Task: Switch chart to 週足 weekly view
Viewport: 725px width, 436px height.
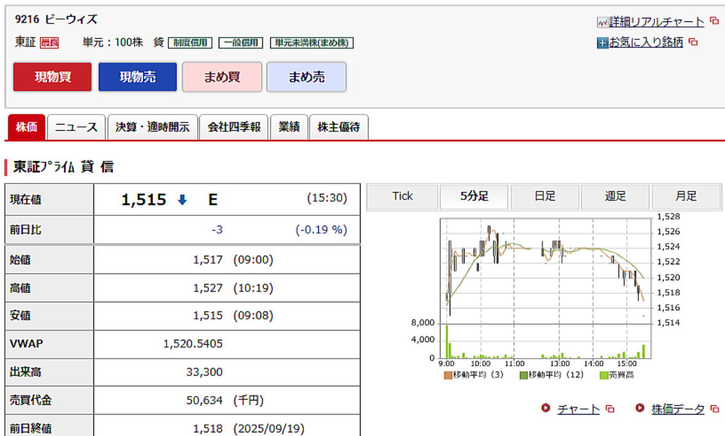Action: 615,197
